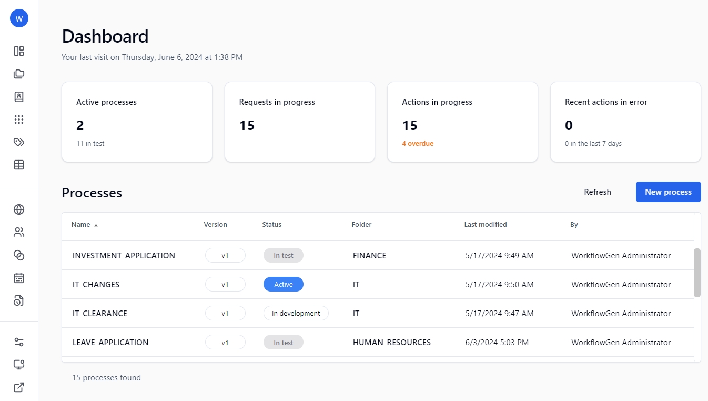Click the New process button

coord(668,192)
